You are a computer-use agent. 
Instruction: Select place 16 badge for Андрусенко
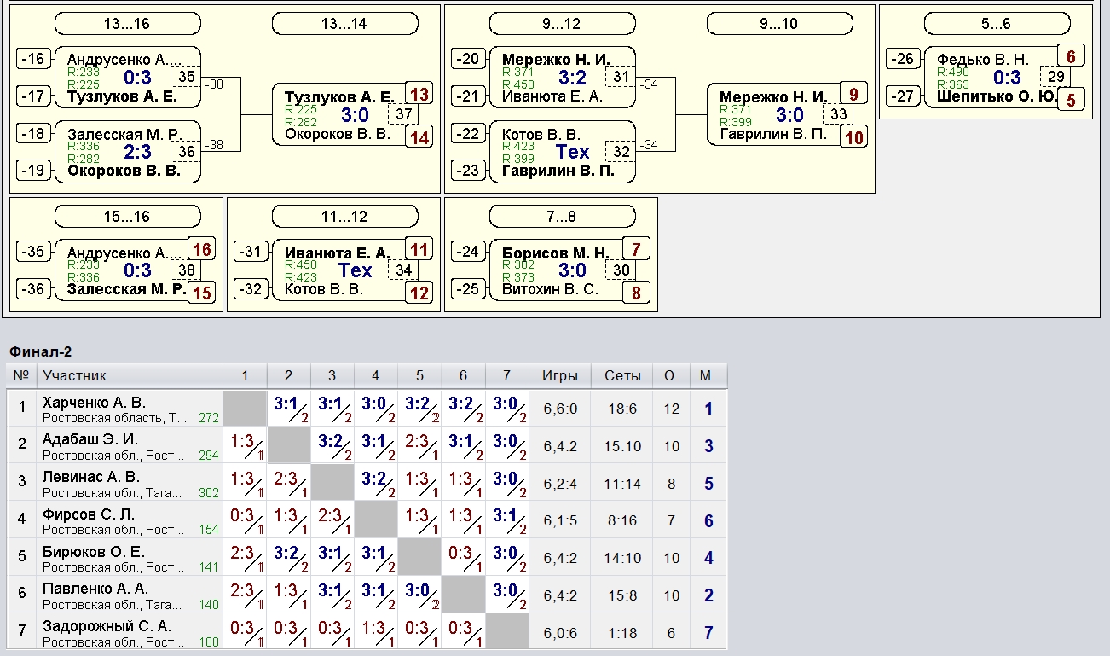point(201,249)
